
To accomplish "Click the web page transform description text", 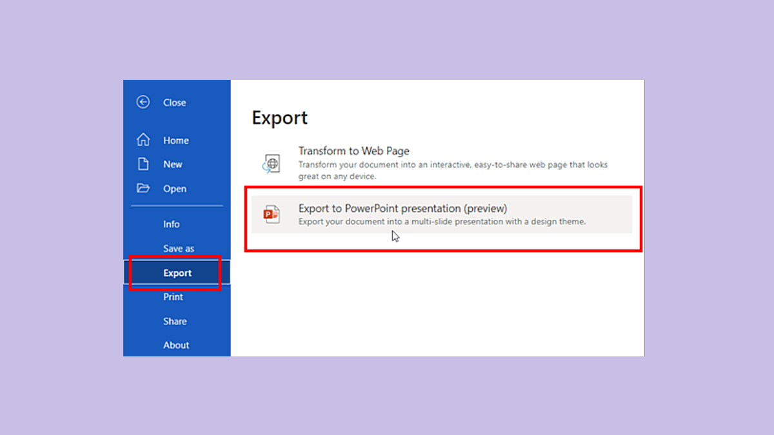I will 452,170.
